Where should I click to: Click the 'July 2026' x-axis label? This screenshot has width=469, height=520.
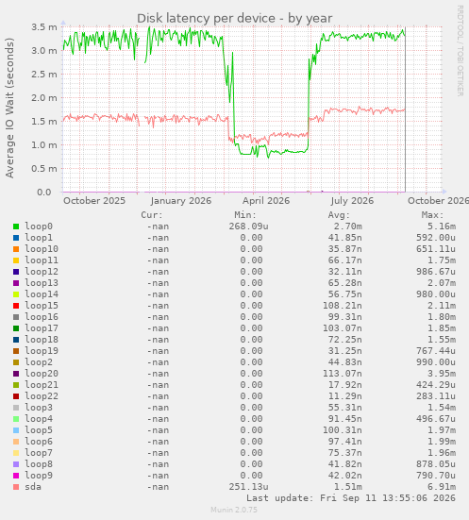(352, 201)
